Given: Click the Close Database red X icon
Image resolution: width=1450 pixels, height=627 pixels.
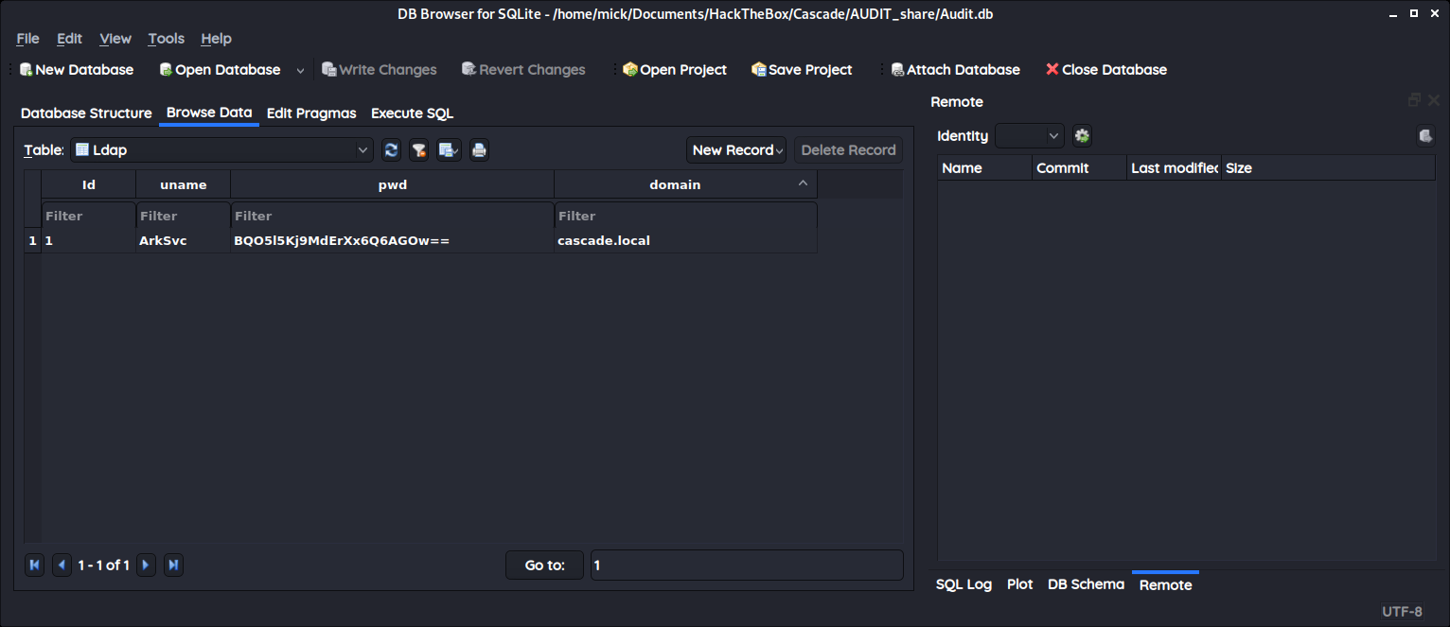Looking at the screenshot, I should coord(1052,69).
